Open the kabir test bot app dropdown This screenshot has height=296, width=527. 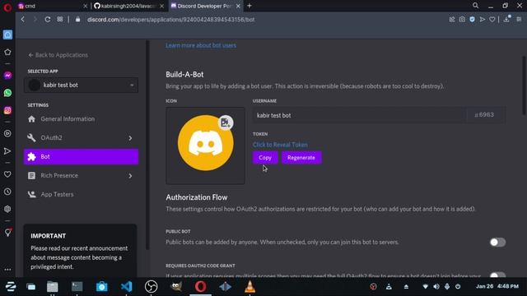[81, 86]
